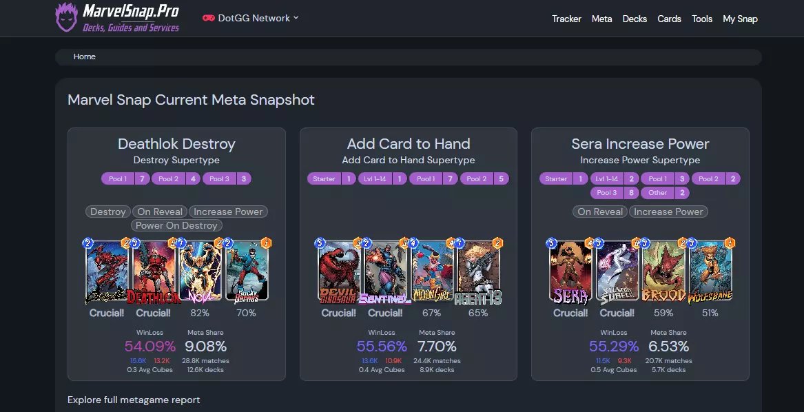Open the Tracker menu
Image resolution: width=804 pixels, height=412 pixels.
click(x=566, y=19)
